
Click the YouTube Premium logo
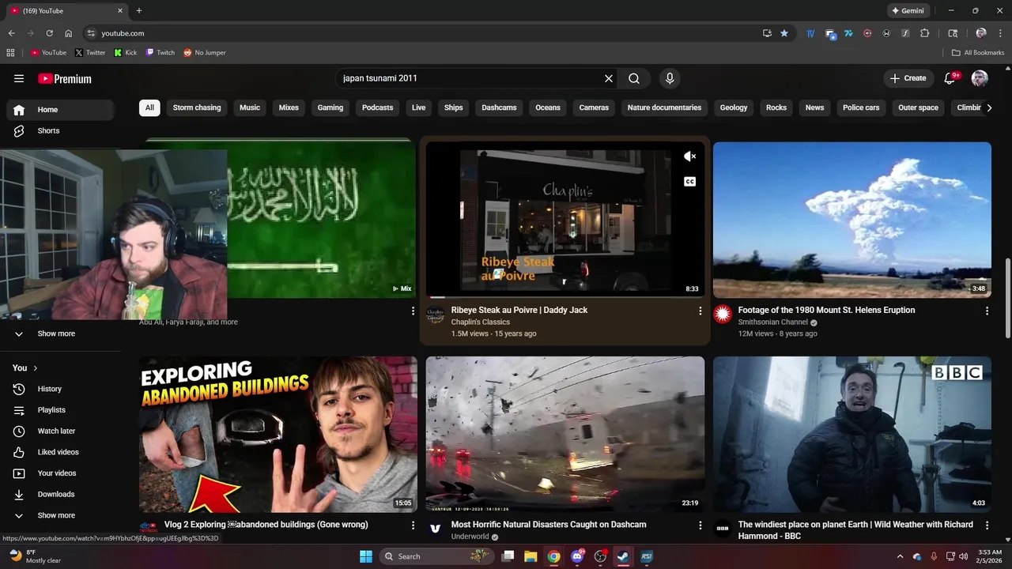pyautogui.click(x=65, y=79)
